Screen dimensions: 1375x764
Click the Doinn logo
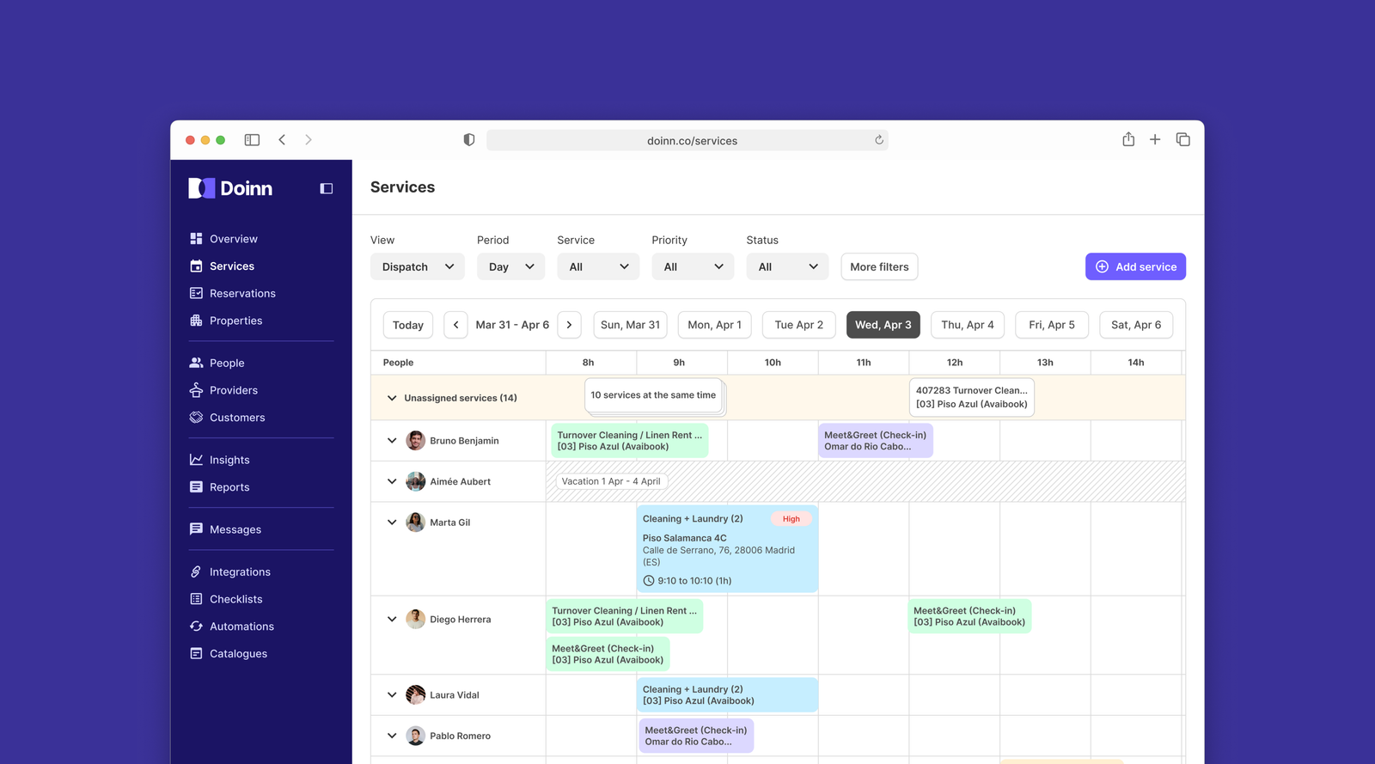(230, 188)
